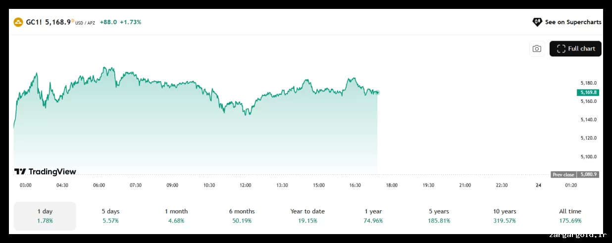Image resolution: width=612 pixels, height=243 pixels.
Task: Switch to Year to date range
Action: coord(307,216)
